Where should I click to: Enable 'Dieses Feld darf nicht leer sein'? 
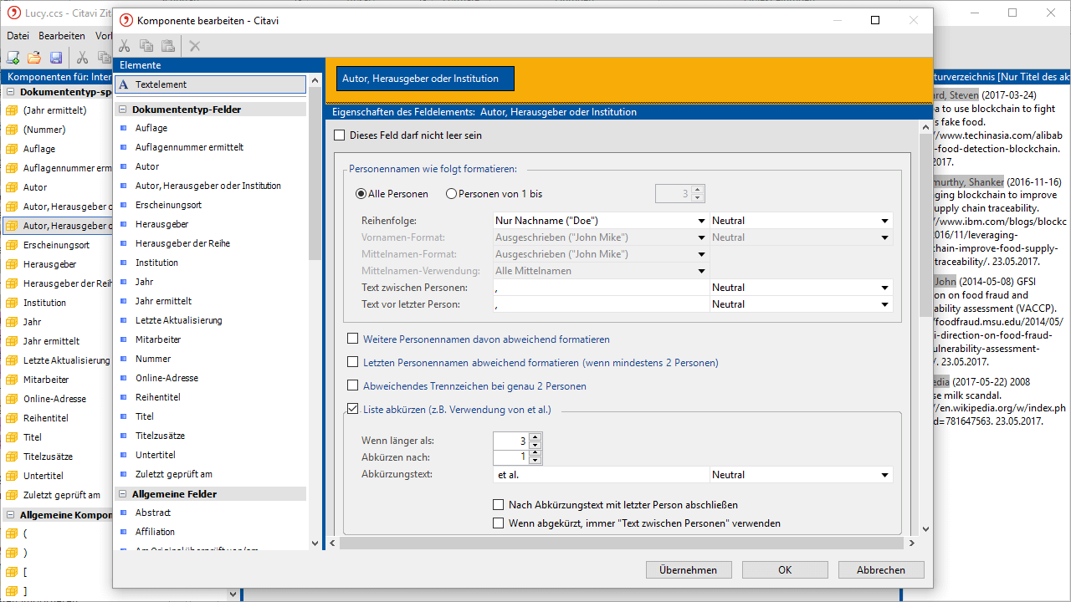340,135
